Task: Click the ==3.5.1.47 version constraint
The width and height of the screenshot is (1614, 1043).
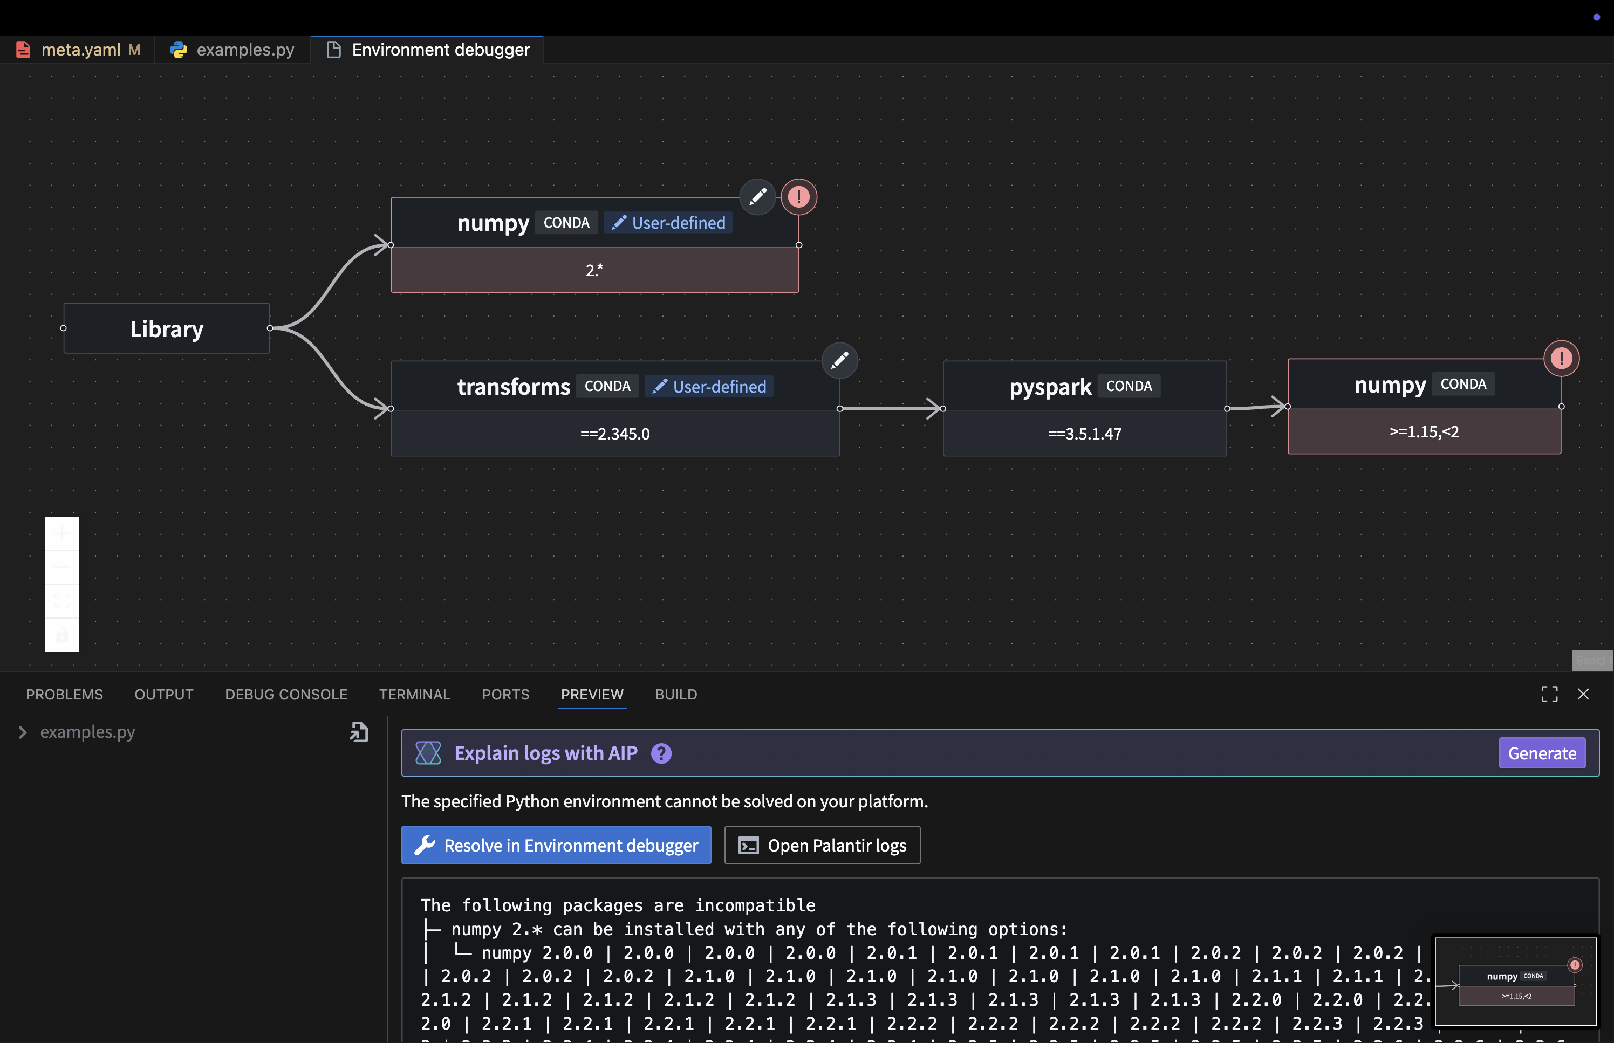Action: (1084, 434)
